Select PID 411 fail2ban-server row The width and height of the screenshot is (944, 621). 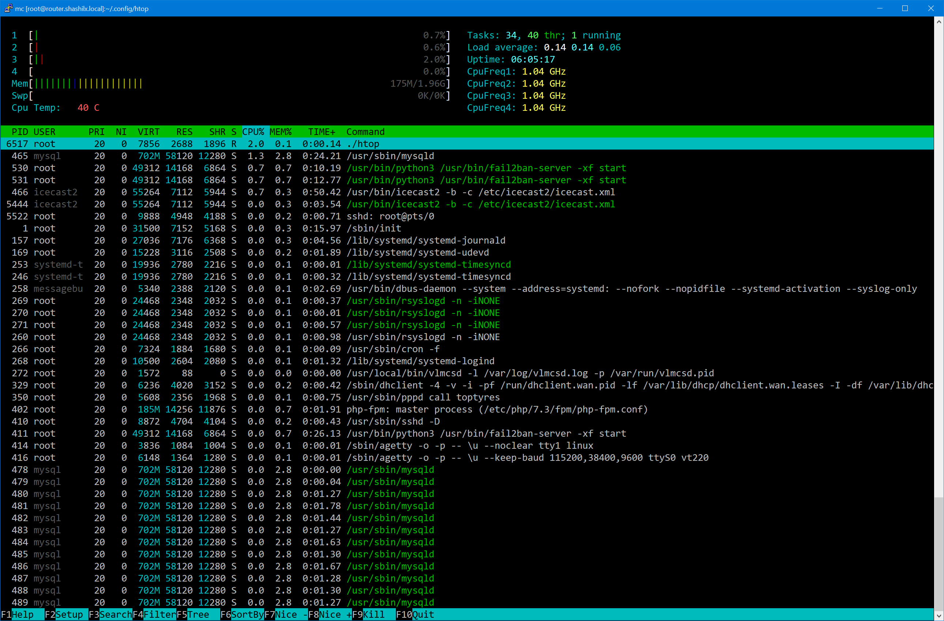point(467,433)
